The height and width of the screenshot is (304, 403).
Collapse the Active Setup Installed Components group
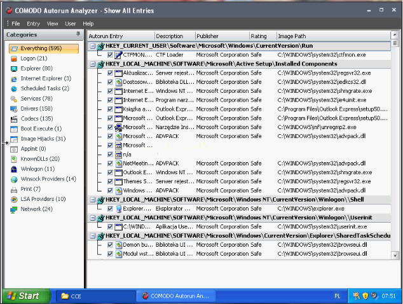93,64
